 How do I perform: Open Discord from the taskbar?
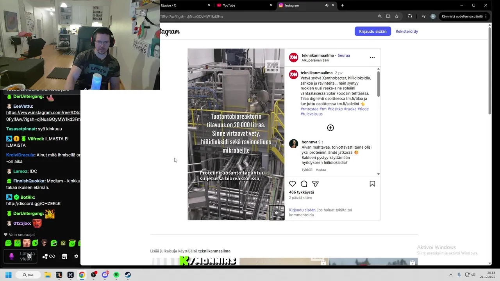(x=105, y=275)
